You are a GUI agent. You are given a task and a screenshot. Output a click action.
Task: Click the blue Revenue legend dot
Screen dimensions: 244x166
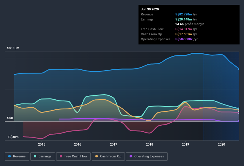click(x=10, y=156)
